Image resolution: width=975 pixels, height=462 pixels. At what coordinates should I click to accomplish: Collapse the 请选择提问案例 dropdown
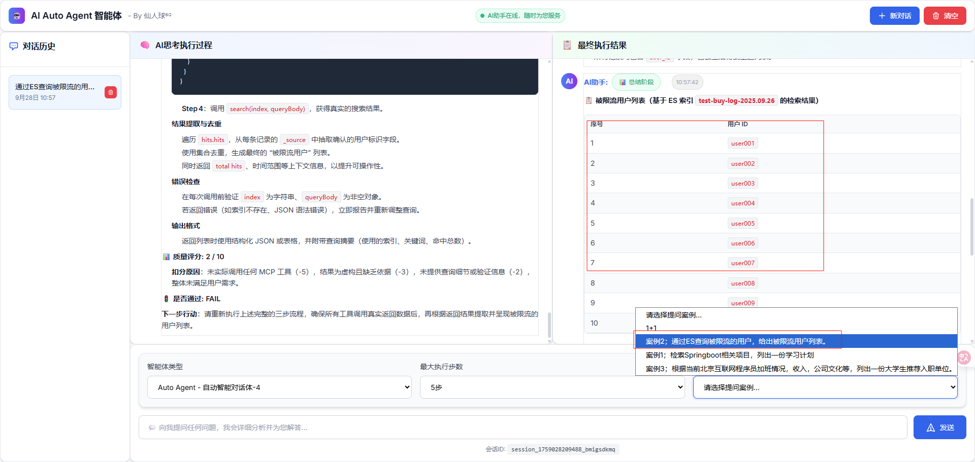point(825,387)
